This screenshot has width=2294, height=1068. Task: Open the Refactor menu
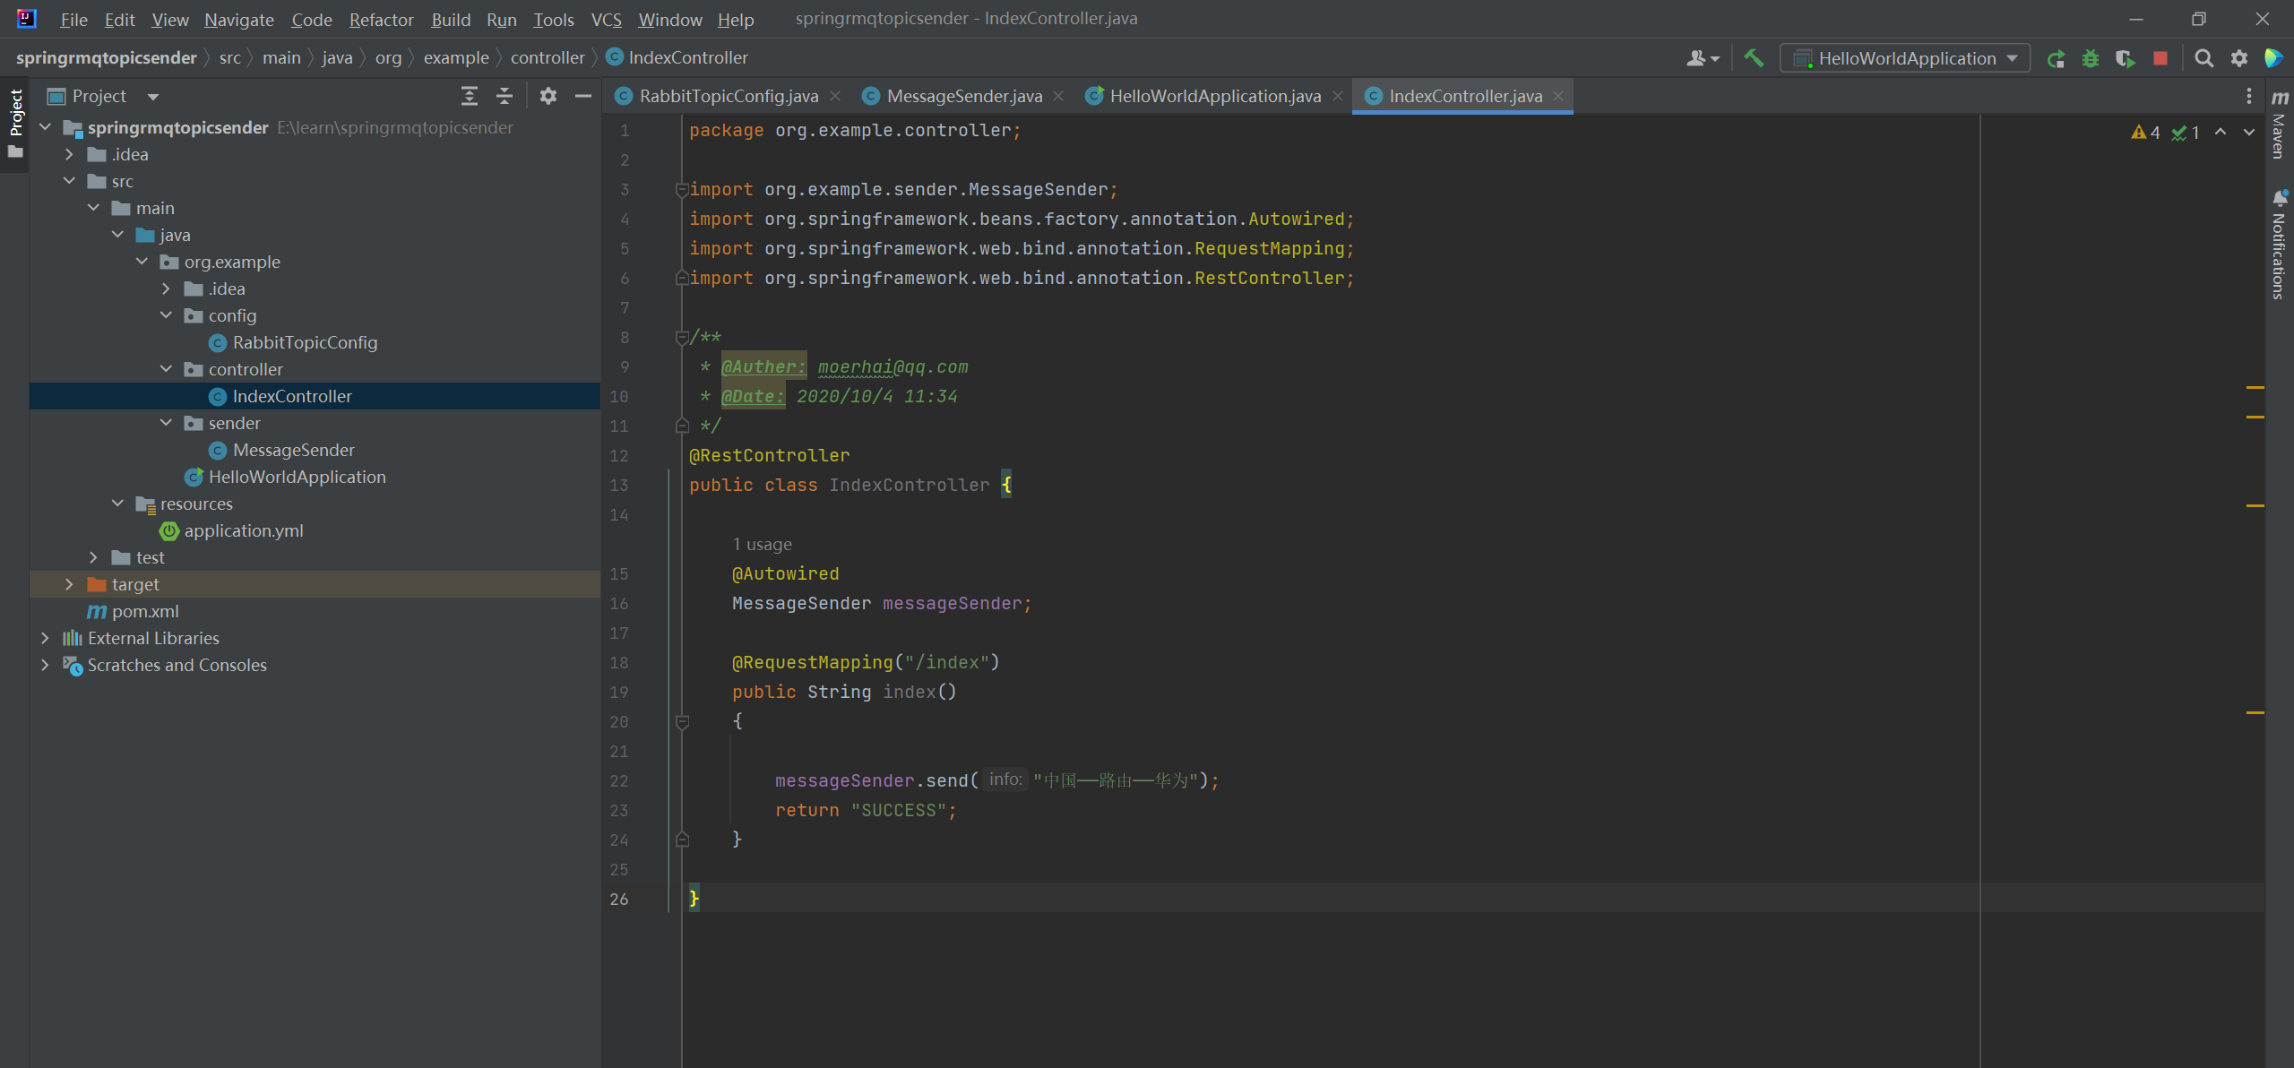[x=381, y=19]
